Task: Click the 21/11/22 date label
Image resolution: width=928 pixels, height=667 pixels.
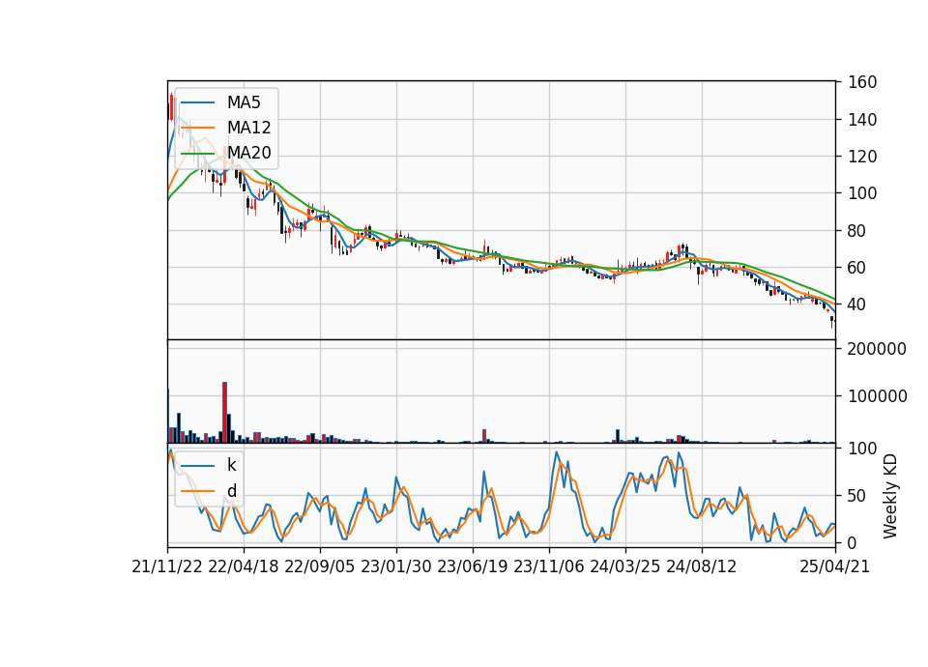Action: point(167,566)
